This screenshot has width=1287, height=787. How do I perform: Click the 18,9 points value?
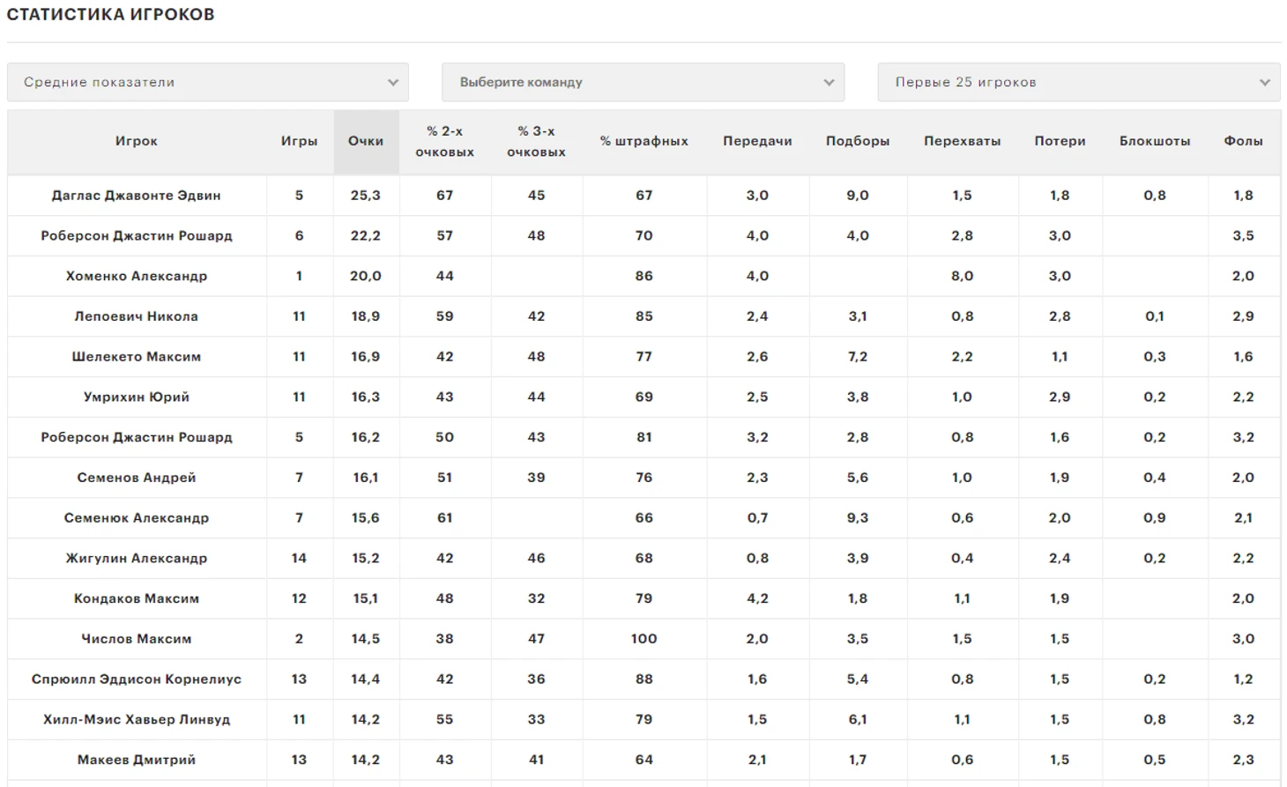click(366, 316)
